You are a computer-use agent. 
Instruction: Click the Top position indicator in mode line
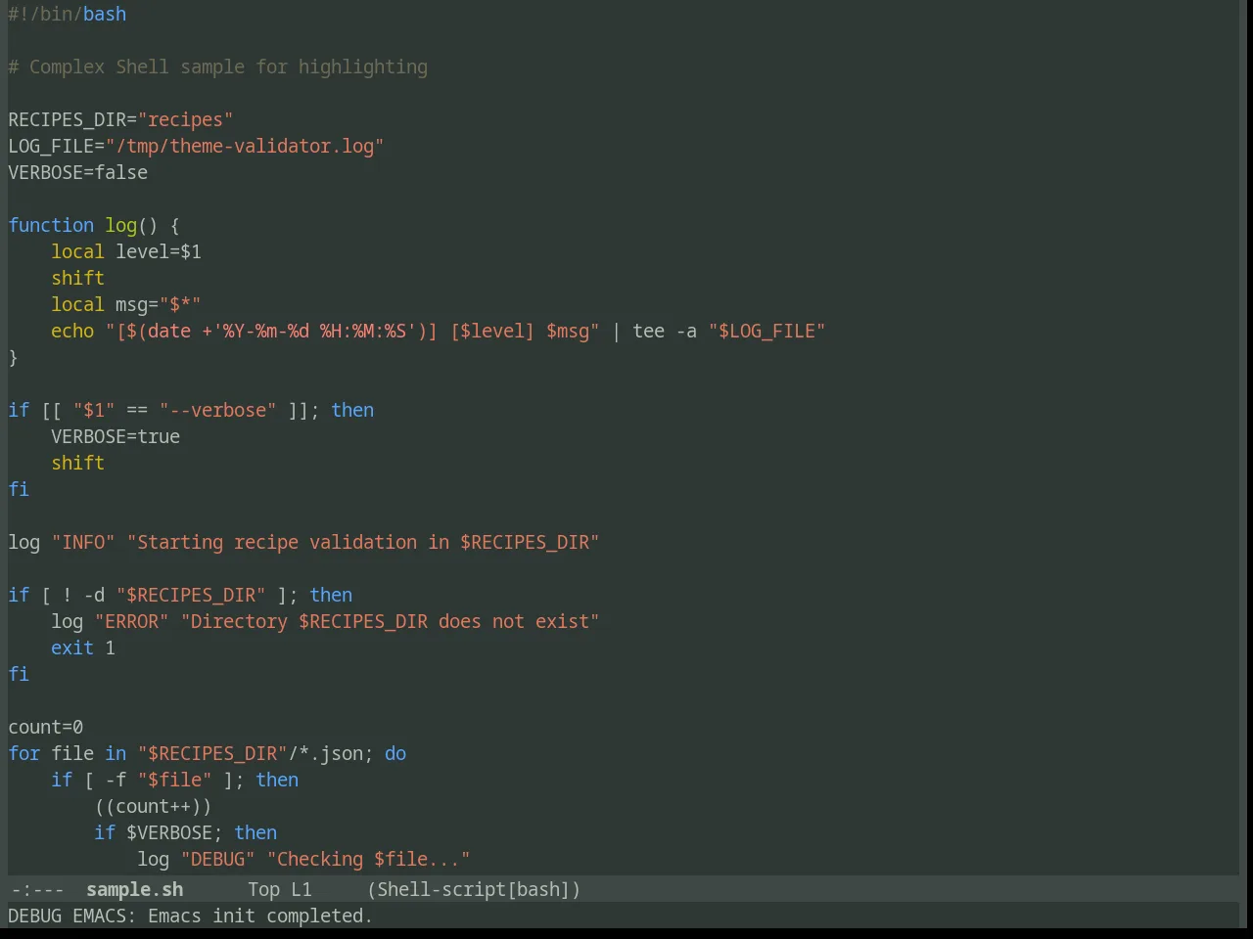(263, 889)
